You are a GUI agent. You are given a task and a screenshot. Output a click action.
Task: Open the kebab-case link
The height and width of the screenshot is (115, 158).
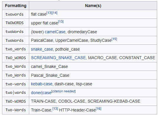coord(42,84)
